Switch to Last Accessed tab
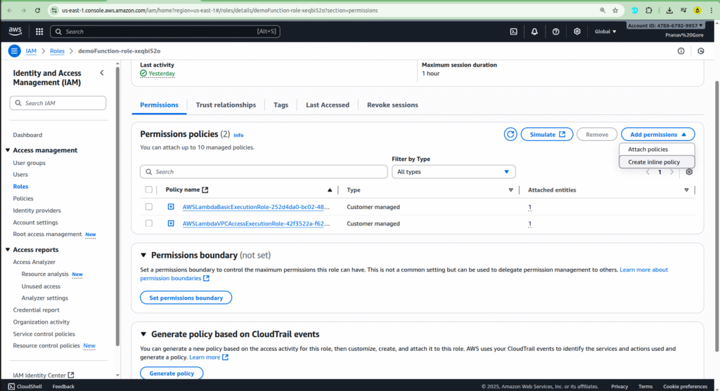 tap(328, 105)
